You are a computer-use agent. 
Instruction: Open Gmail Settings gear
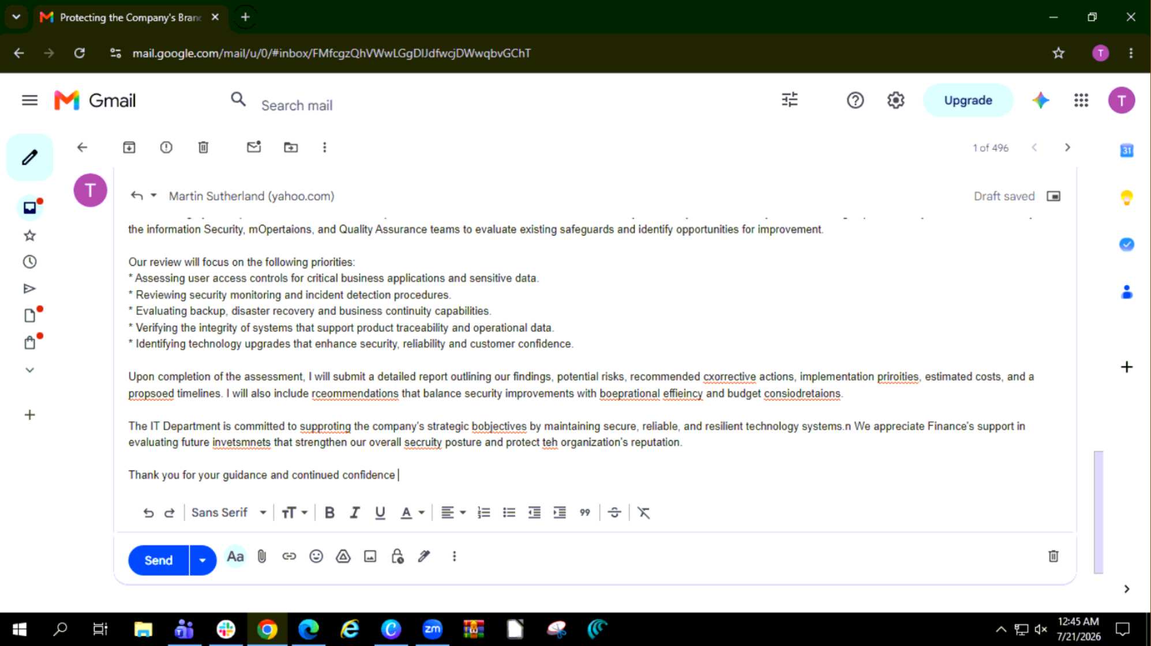[x=895, y=100]
